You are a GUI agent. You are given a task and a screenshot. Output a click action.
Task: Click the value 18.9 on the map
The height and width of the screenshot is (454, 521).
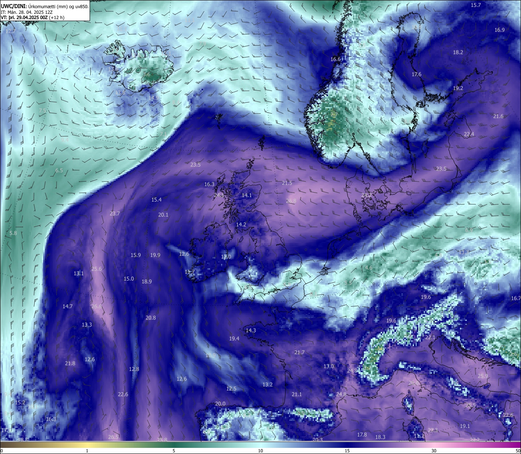147,281
